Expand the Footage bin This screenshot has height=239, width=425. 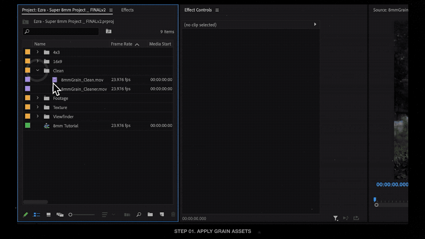coord(37,98)
